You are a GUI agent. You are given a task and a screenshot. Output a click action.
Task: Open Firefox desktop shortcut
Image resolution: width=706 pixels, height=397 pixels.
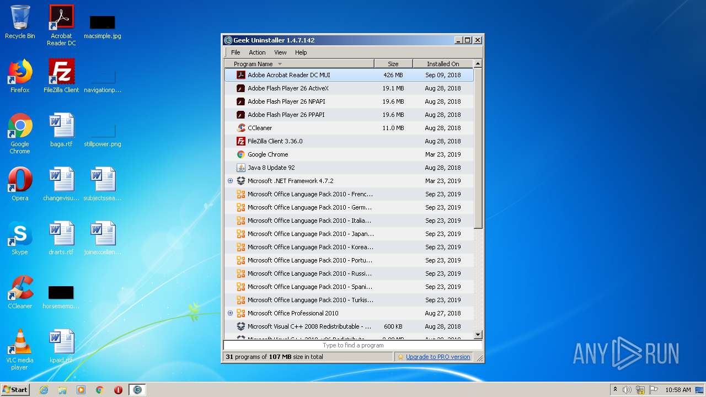[x=20, y=76]
